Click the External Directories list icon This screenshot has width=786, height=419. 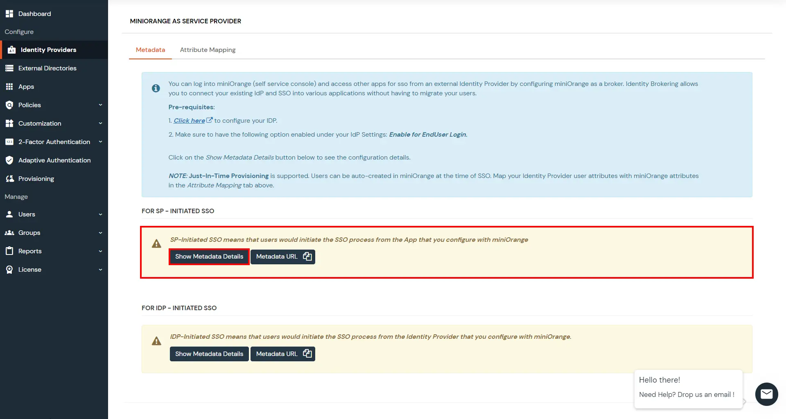(9, 68)
